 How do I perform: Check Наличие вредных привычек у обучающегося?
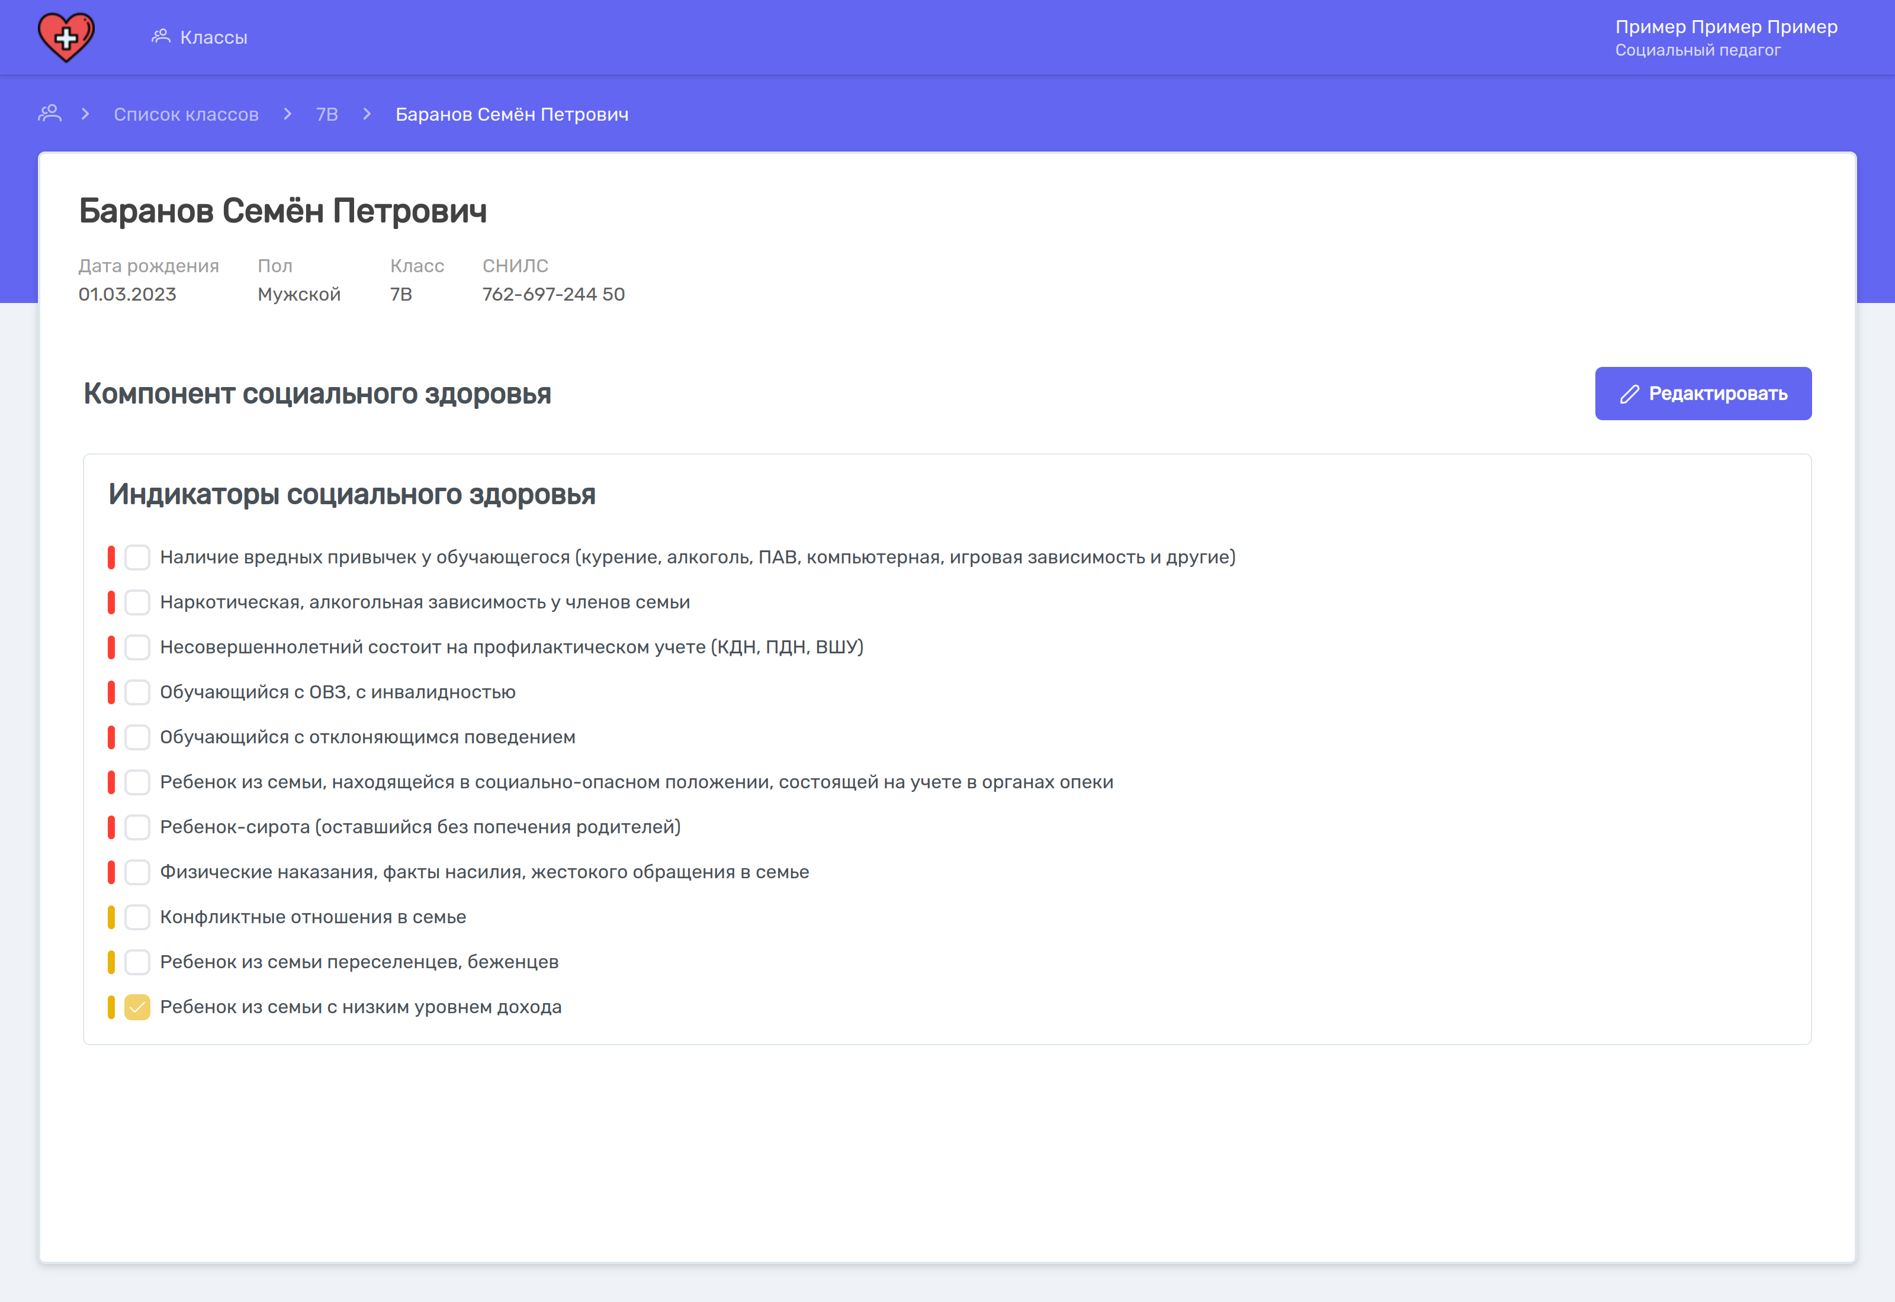pyautogui.click(x=137, y=557)
